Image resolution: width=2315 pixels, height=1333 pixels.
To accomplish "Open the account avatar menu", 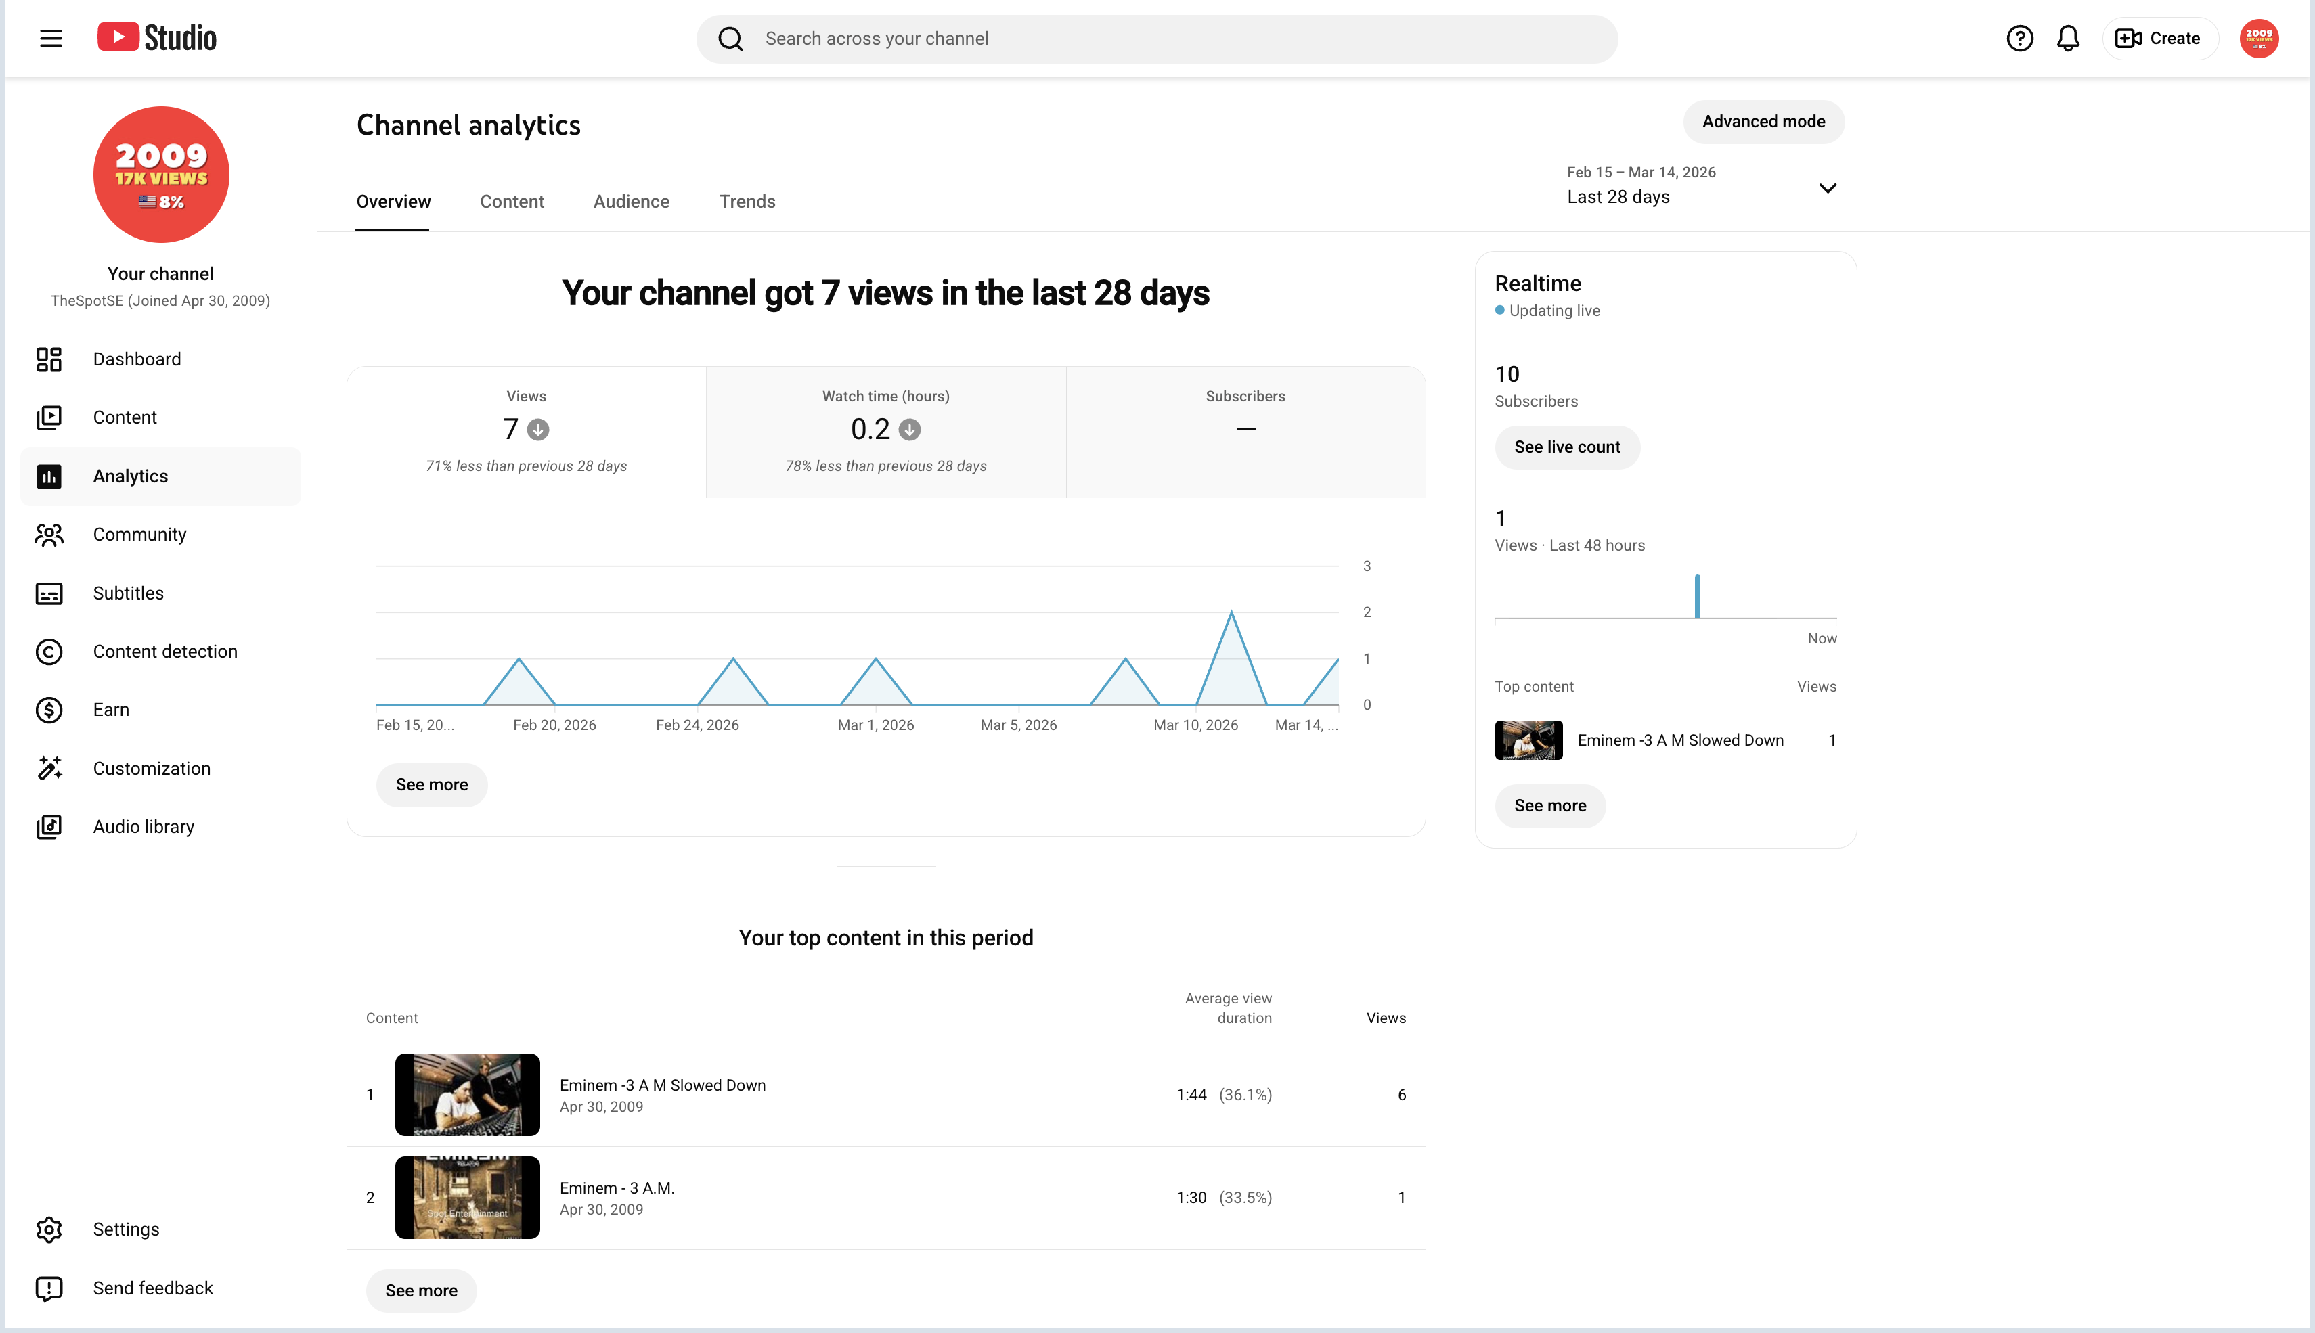I will [2259, 39].
